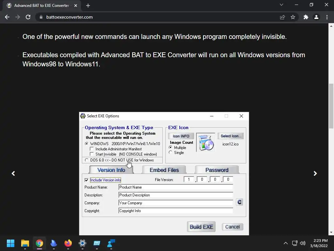Close the Advanced BAT to EXE Converter tab
This screenshot has height=251, width=334.
pos(76,6)
